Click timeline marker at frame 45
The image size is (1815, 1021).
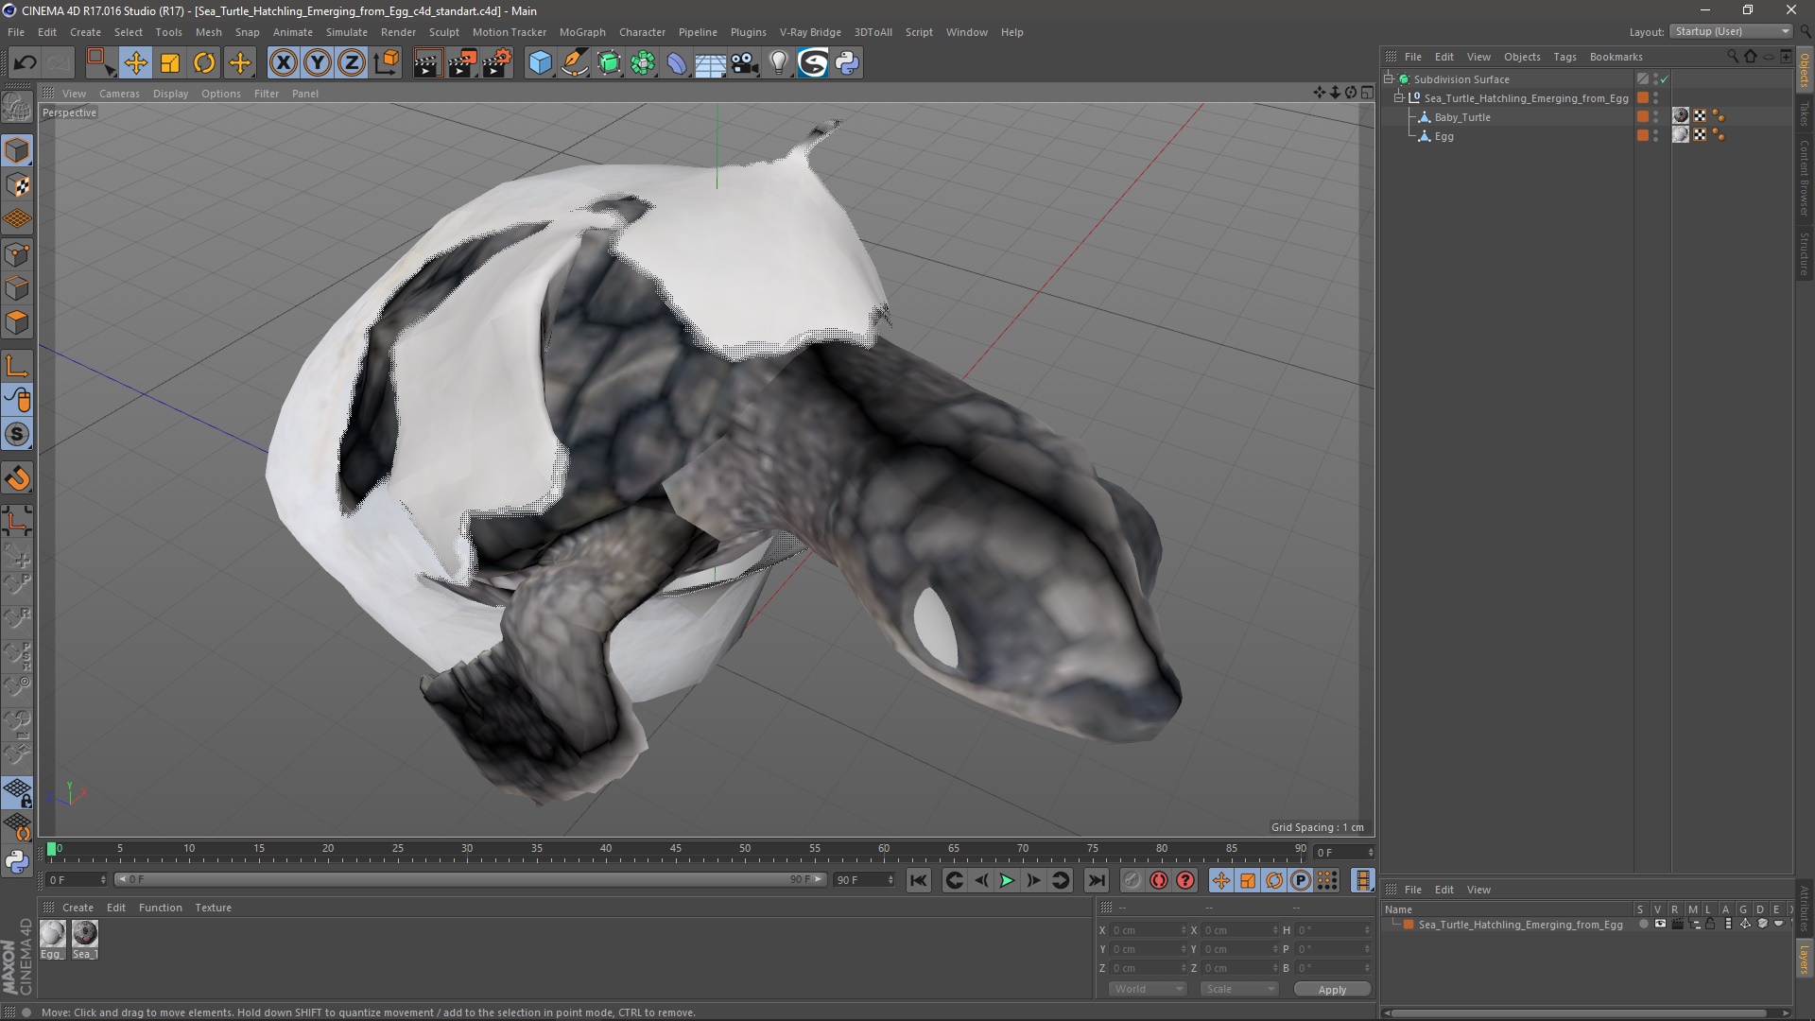(676, 850)
